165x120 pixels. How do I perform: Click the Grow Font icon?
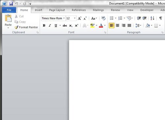(x=80, y=18)
